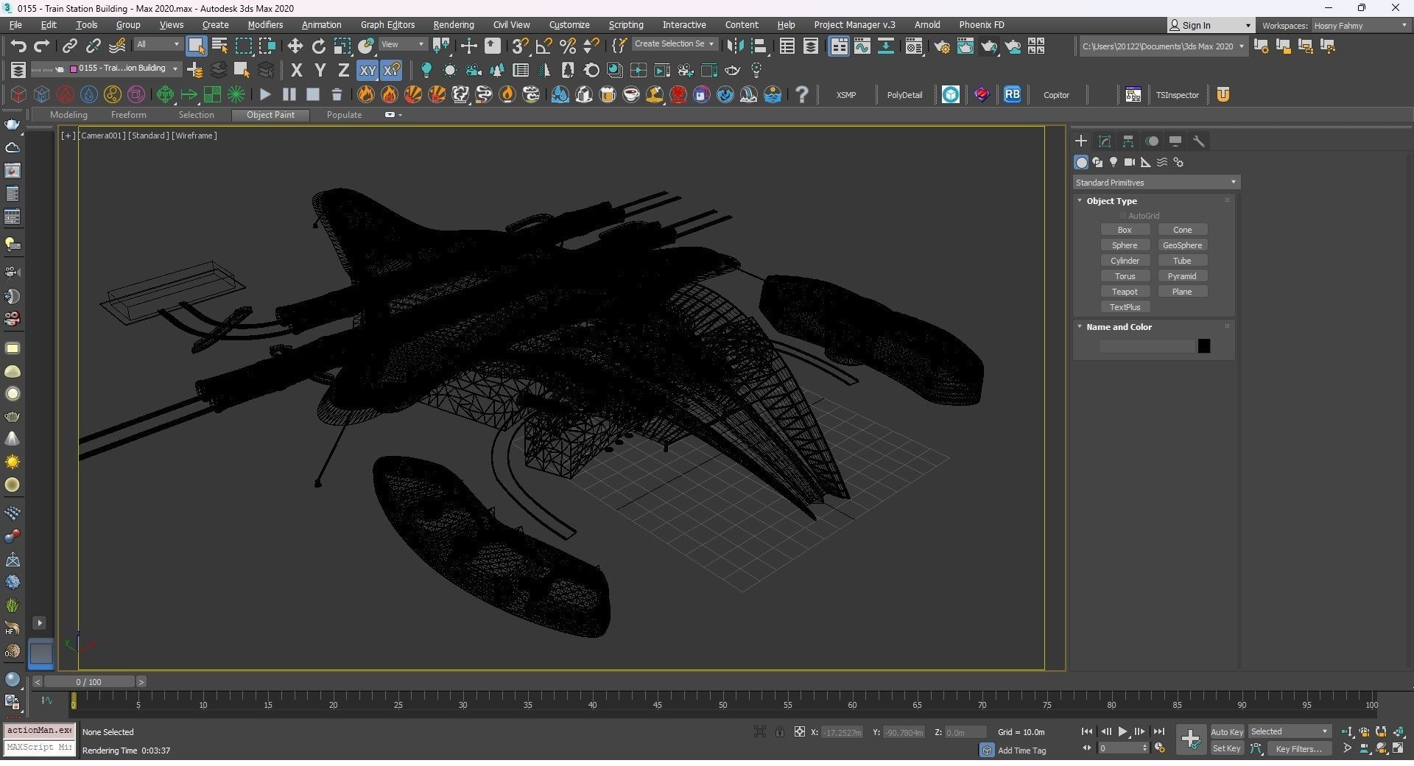This screenshot has width=1414, height=766.
Task: Open the Rendering menu
Action: coord(453,25)
